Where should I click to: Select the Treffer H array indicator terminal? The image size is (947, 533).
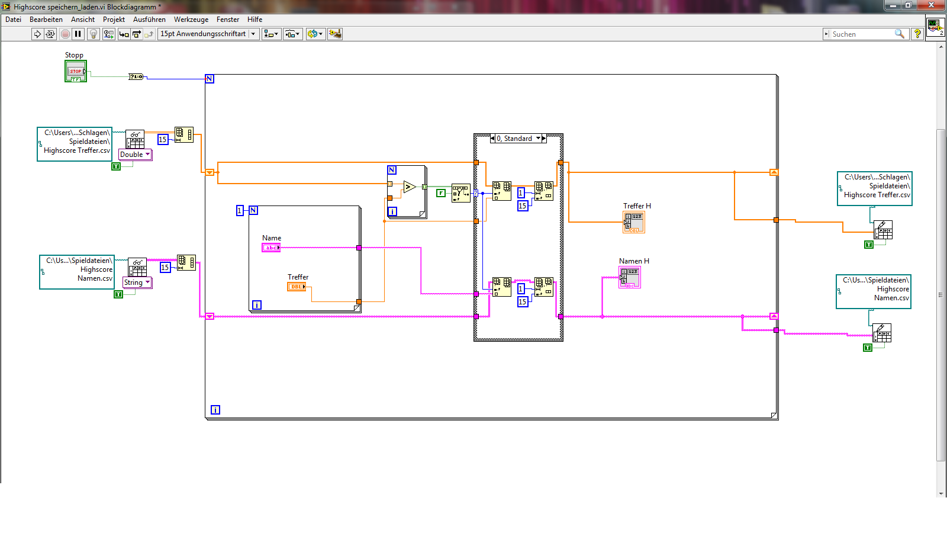tap(634, 222)
